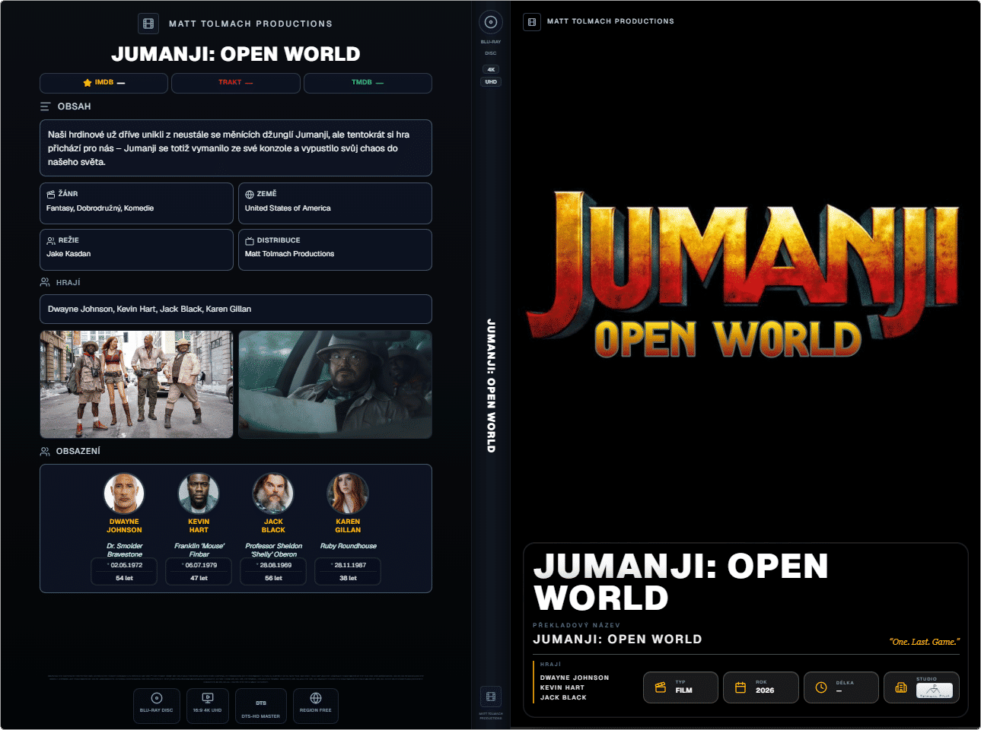
Task: Click the 4K badge on the spine
Action: tap(491, 69)
